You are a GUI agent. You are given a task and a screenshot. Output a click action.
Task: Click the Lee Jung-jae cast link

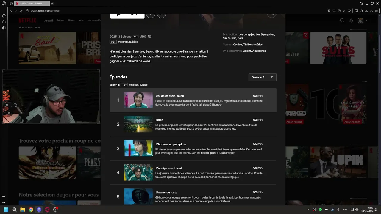[x=247, y=34]
